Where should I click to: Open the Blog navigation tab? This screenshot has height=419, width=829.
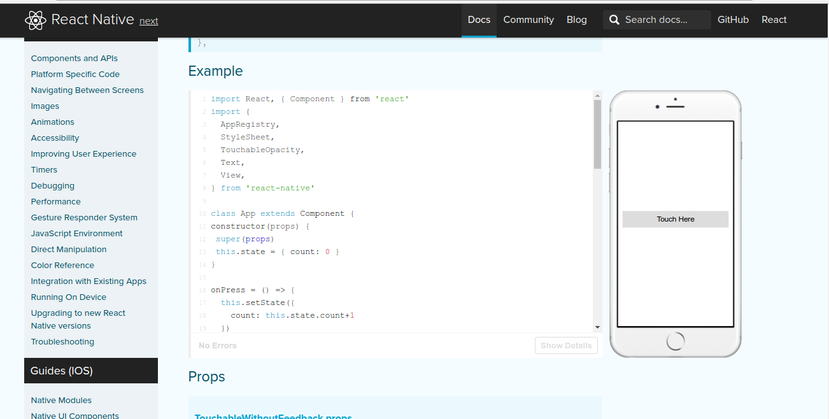pyautogui.click(x=577, y=20)
